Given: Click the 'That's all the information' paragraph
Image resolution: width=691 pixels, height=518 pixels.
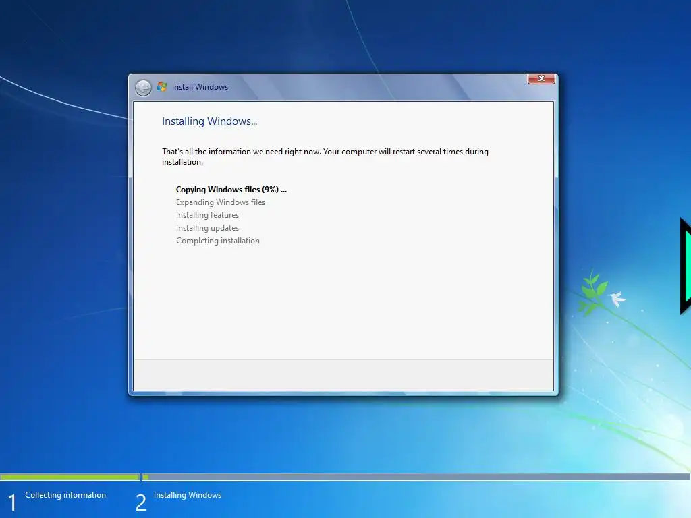Looking at the screenshot, I should tap(325, 156).
